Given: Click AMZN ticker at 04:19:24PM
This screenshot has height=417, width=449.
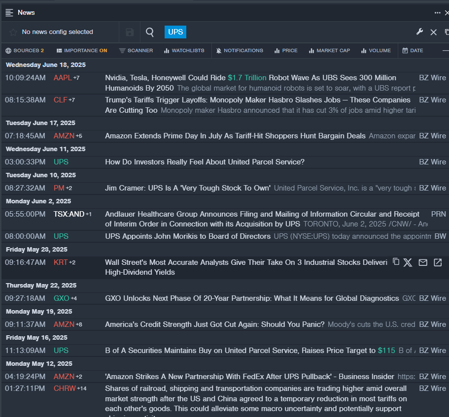Looking at the screenshot, I should pyautogui.click(x=64, y=377).
